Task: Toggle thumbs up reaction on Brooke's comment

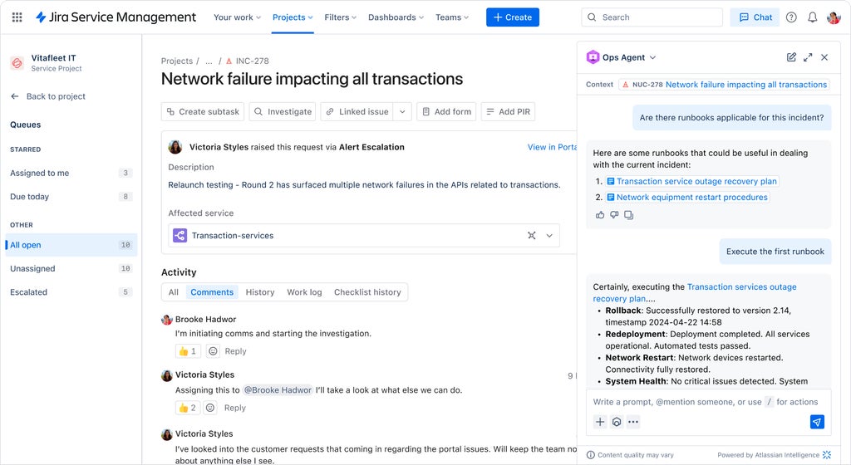Action: click(x=188, y=351)
